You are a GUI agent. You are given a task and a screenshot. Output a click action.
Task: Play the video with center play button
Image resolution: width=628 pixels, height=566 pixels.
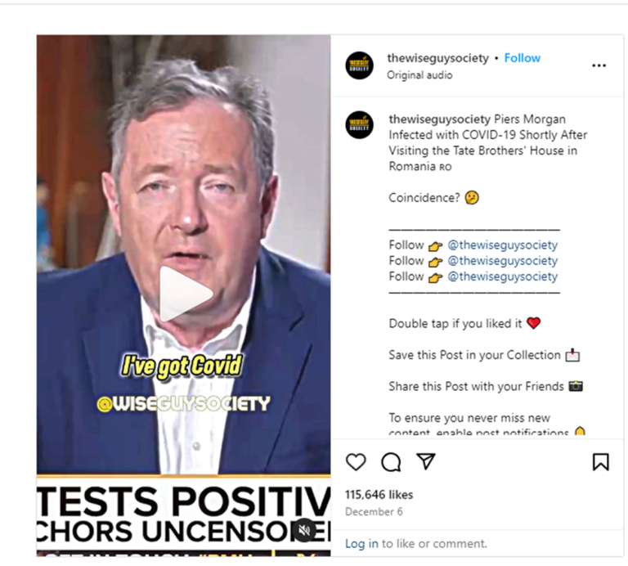pyautogui.click(x=186, y=294)
